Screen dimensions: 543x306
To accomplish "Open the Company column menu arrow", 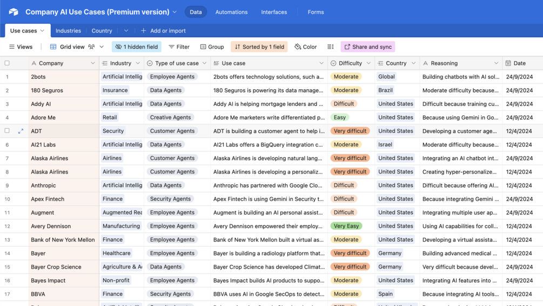I will click(93, 63).
